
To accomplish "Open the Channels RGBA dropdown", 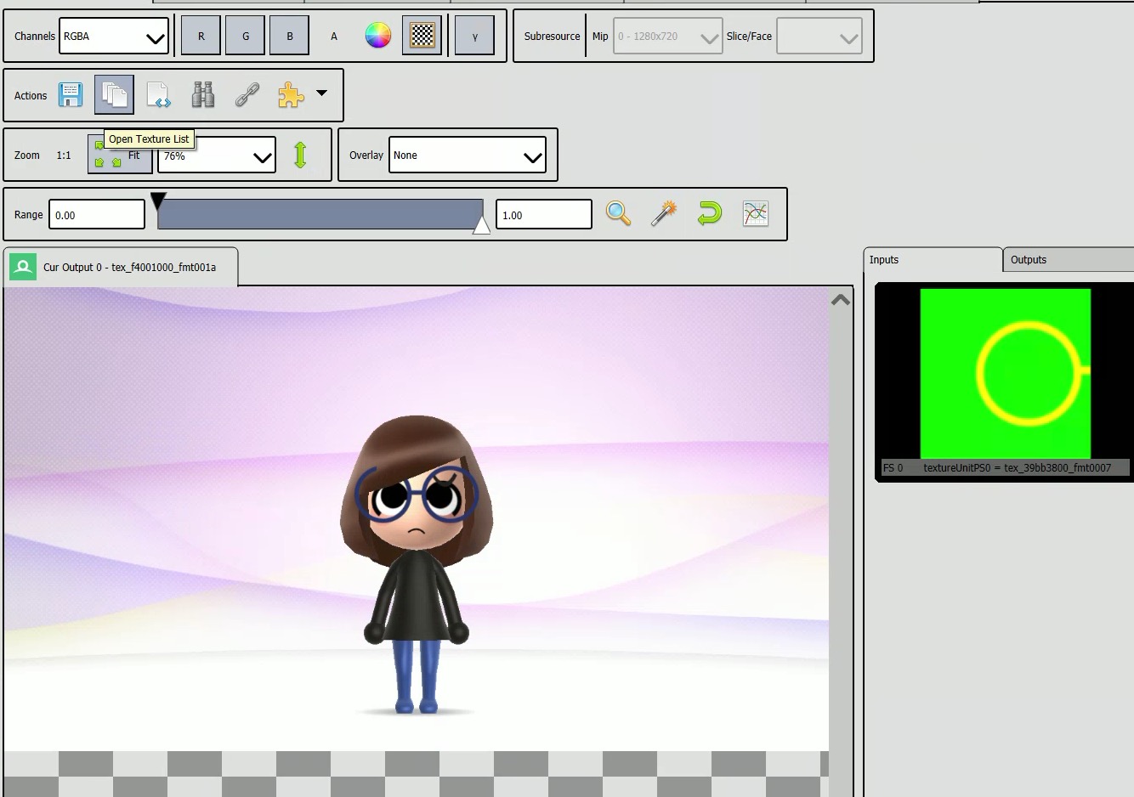I will pos(114,37).
